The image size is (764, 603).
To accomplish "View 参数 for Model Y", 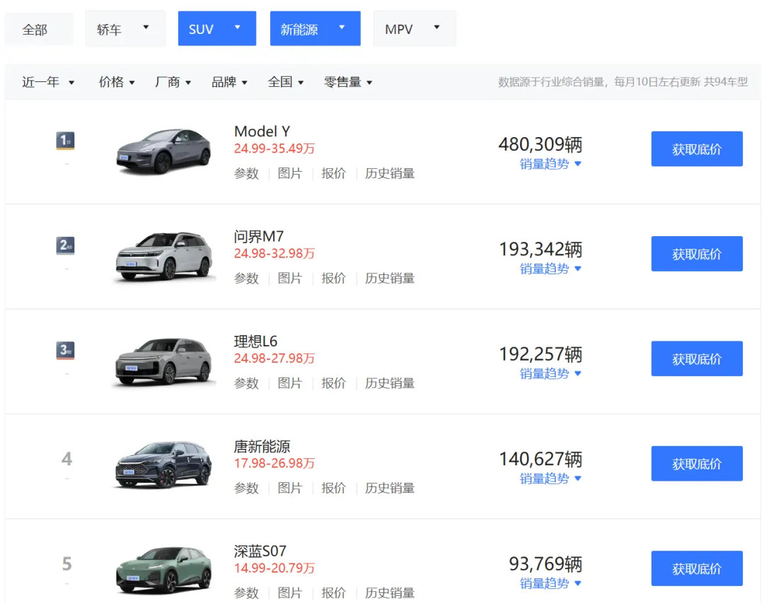I will point(247,173).
